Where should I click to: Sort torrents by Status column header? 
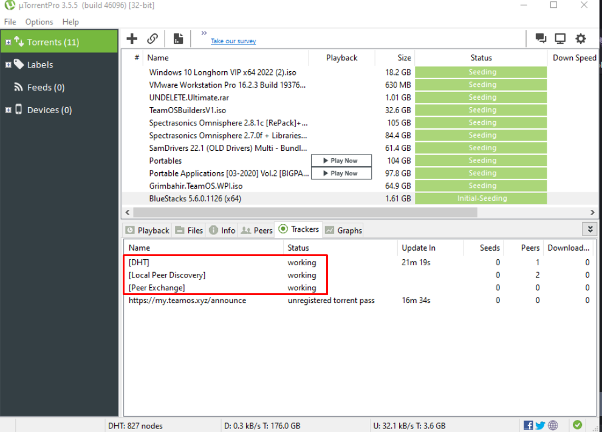(x=481, y=58)
